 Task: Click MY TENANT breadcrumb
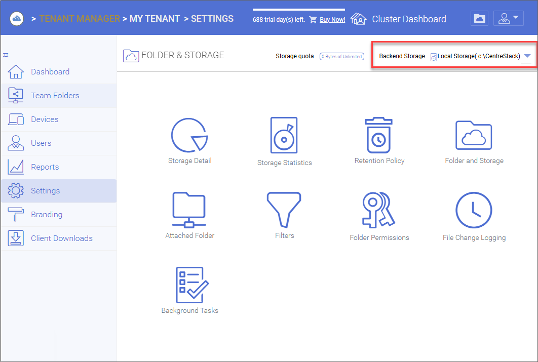click(155, 19)
